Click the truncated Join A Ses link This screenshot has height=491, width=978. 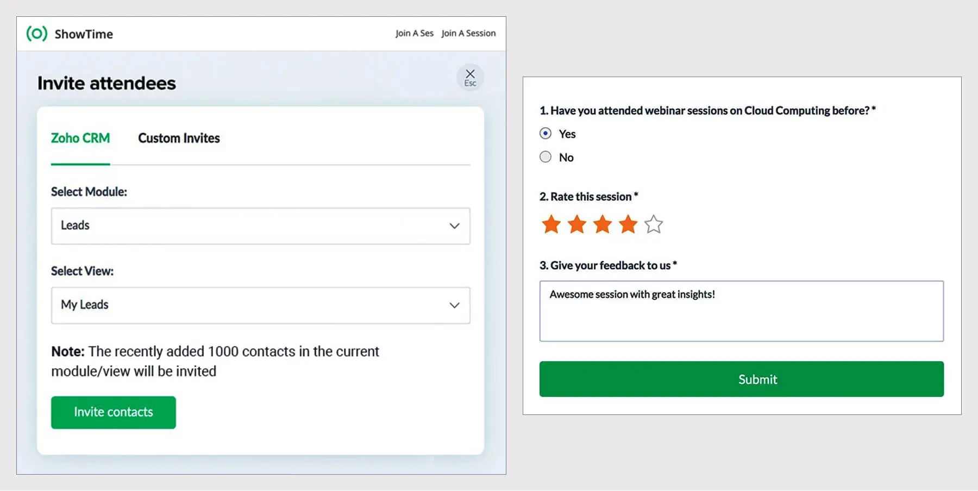(414, 33)
